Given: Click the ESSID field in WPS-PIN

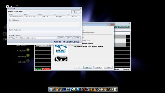Looking at the screenshot, I should click(16, 17).
